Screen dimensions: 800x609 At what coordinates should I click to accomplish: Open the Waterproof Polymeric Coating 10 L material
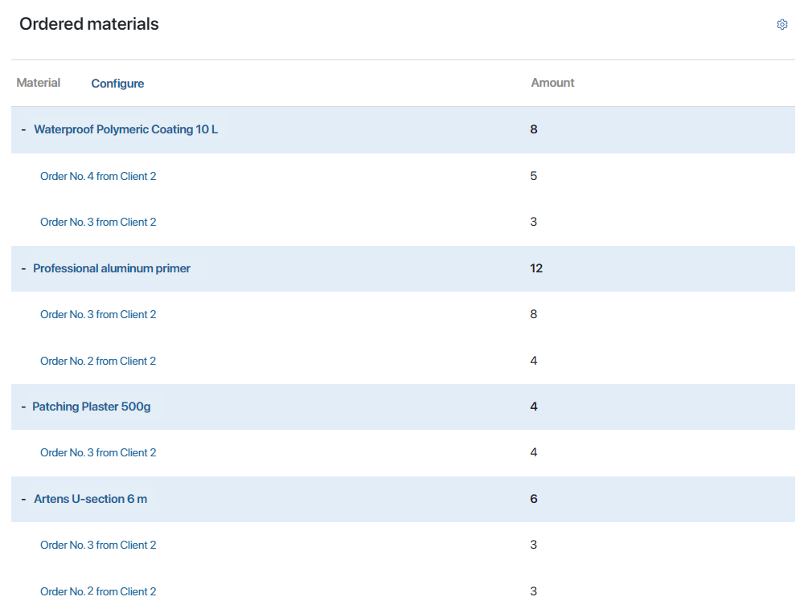(x=125, y=129)
